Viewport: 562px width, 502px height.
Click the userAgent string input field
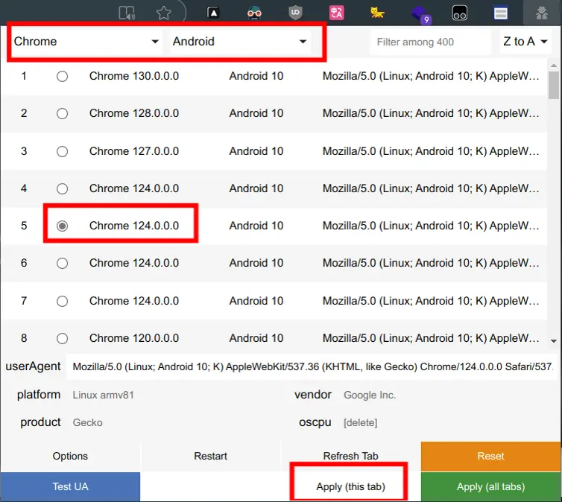click(x=312, y=366)
